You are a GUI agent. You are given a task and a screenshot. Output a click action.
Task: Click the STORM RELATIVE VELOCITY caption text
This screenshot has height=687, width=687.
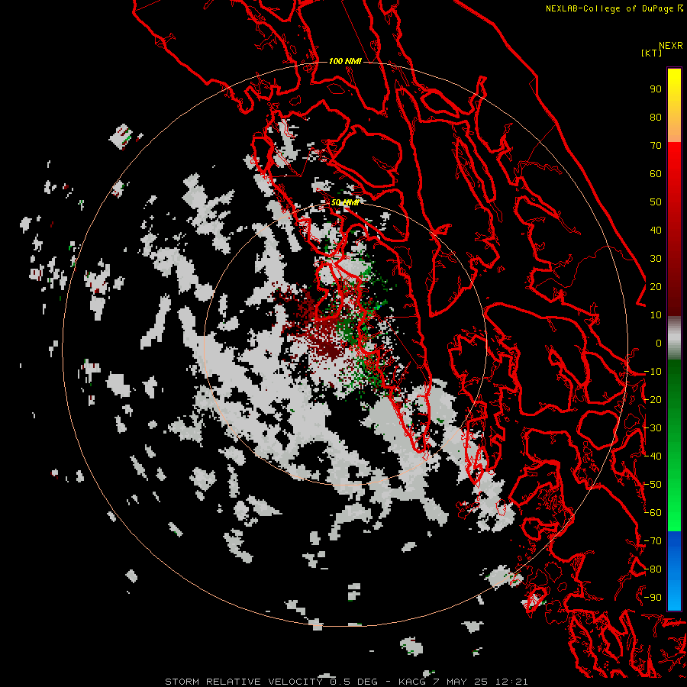click(246, 682)
